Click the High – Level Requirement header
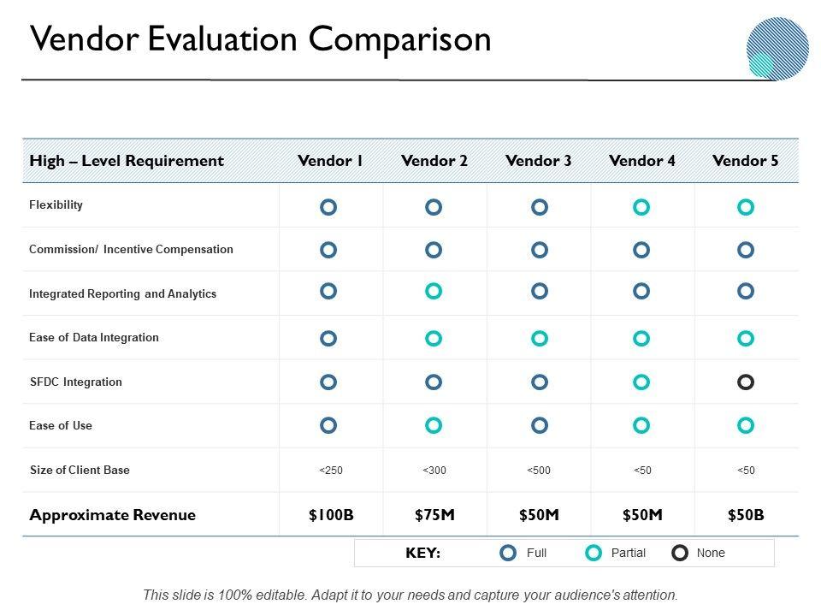The width and height of the screenshot is (821, 616). point(127,161)
